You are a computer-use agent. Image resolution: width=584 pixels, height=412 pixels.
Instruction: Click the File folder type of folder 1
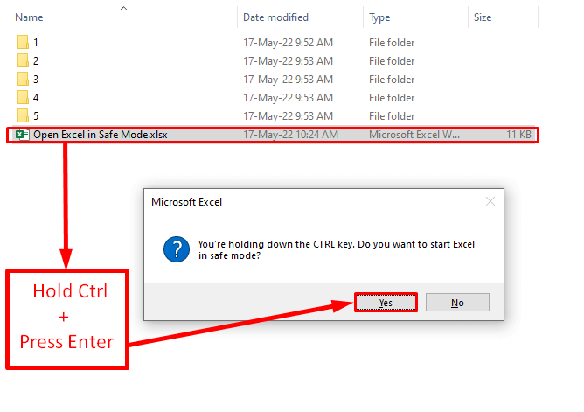coord(392,43)
